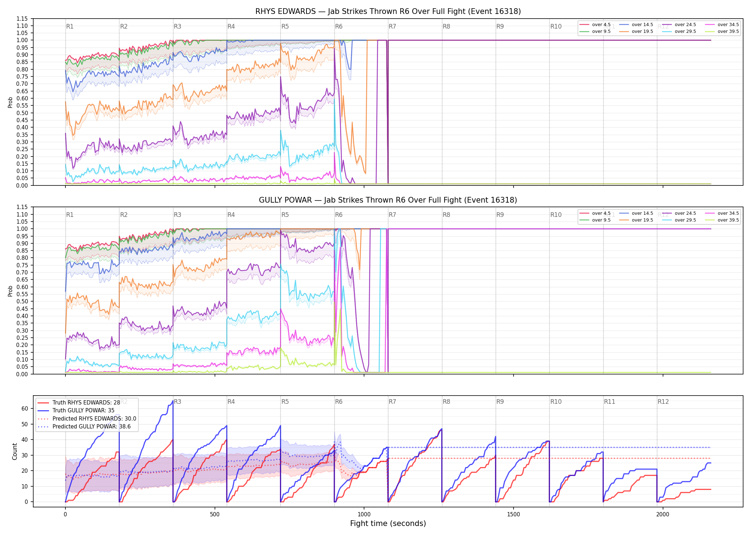The height and width of the screenshot is (536, 751).
Task: Click the 2000 tick label on the x-axis
Action: point(663,515)
